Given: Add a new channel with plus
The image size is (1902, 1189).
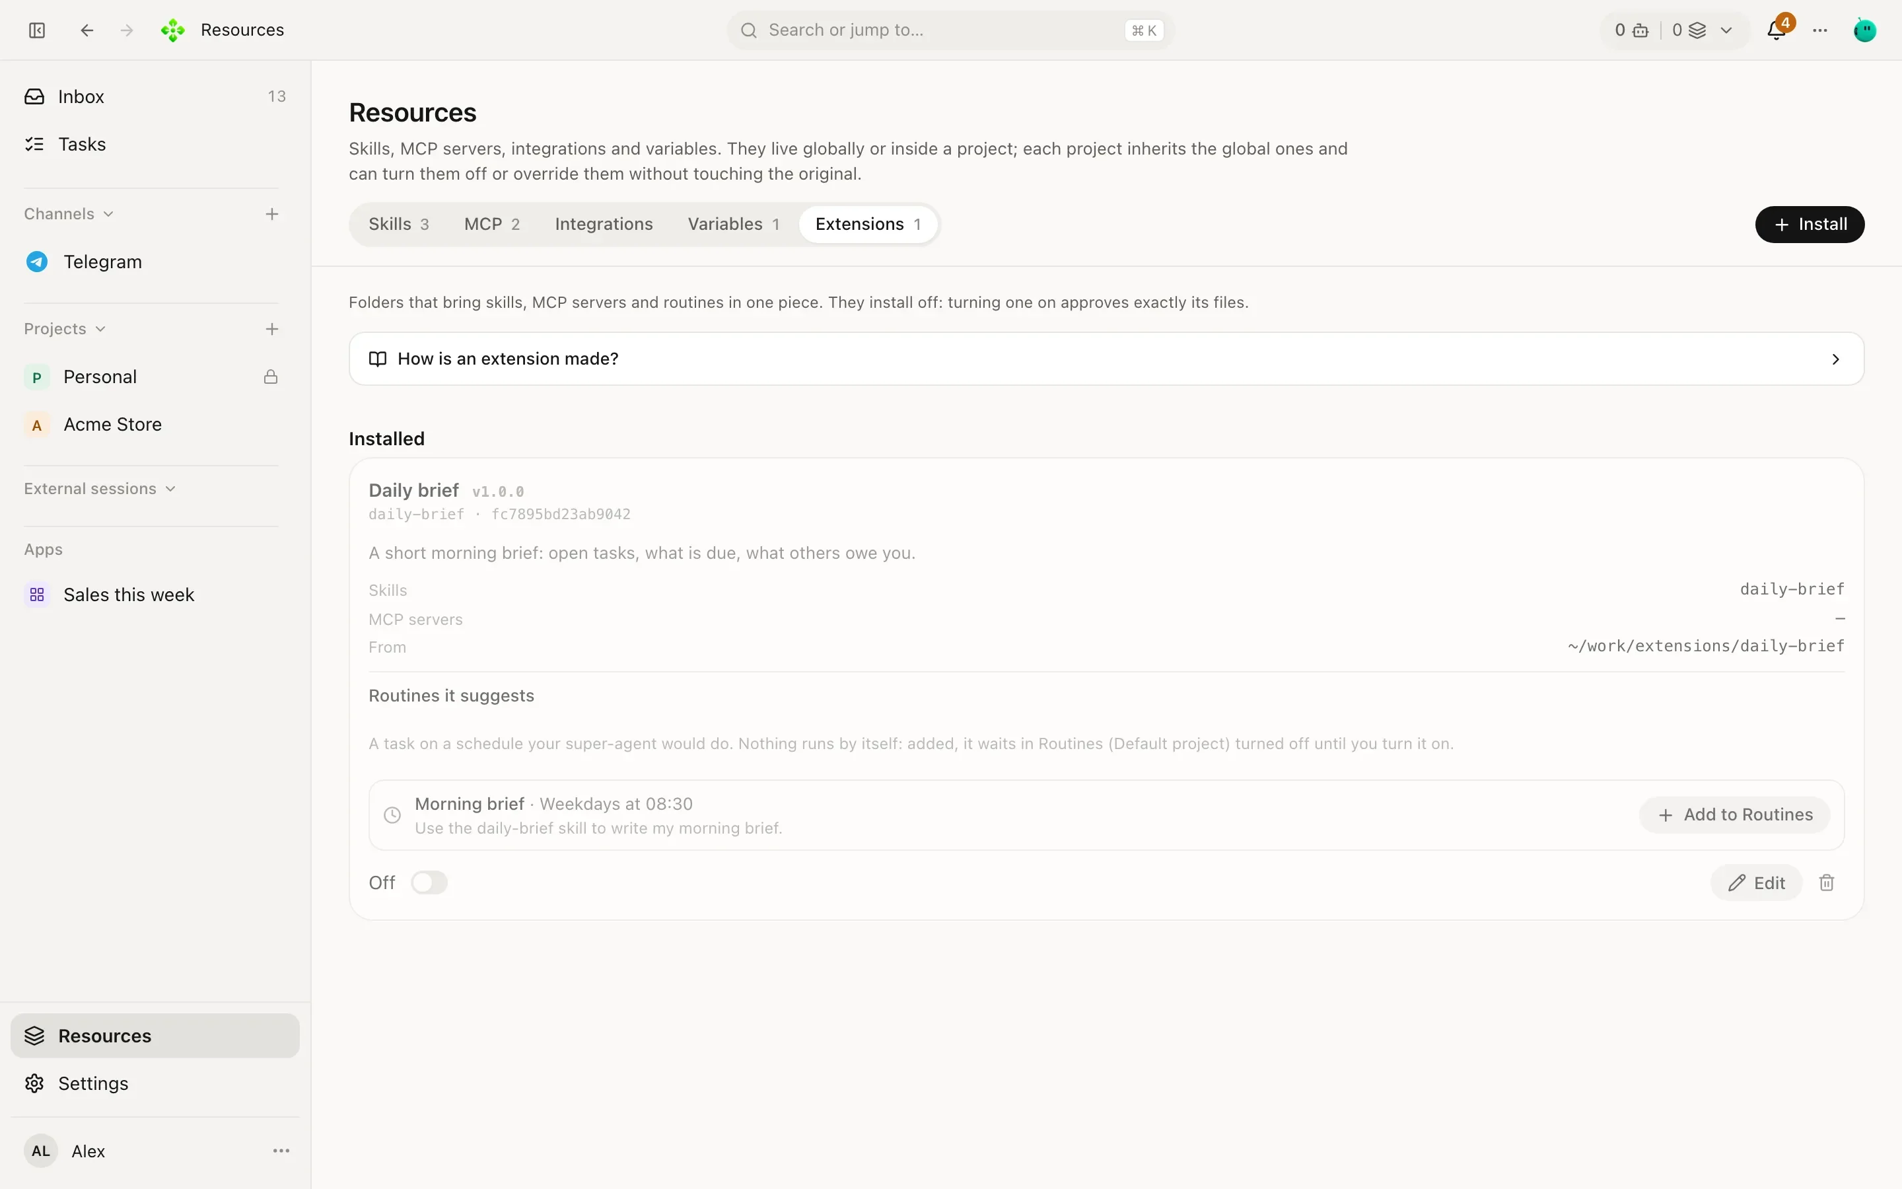Looking at the screenshot, I should [272, 214].
